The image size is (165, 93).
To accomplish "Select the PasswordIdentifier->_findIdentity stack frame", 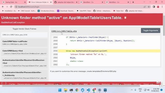I will click(24, 75).
